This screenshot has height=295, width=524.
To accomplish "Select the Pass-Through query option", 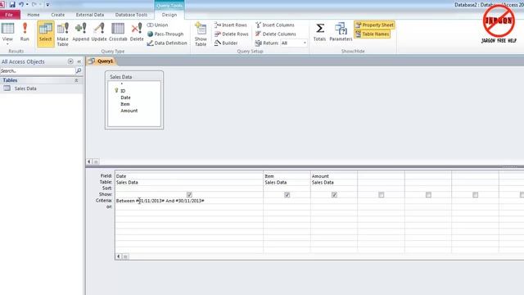I will 165,34.
